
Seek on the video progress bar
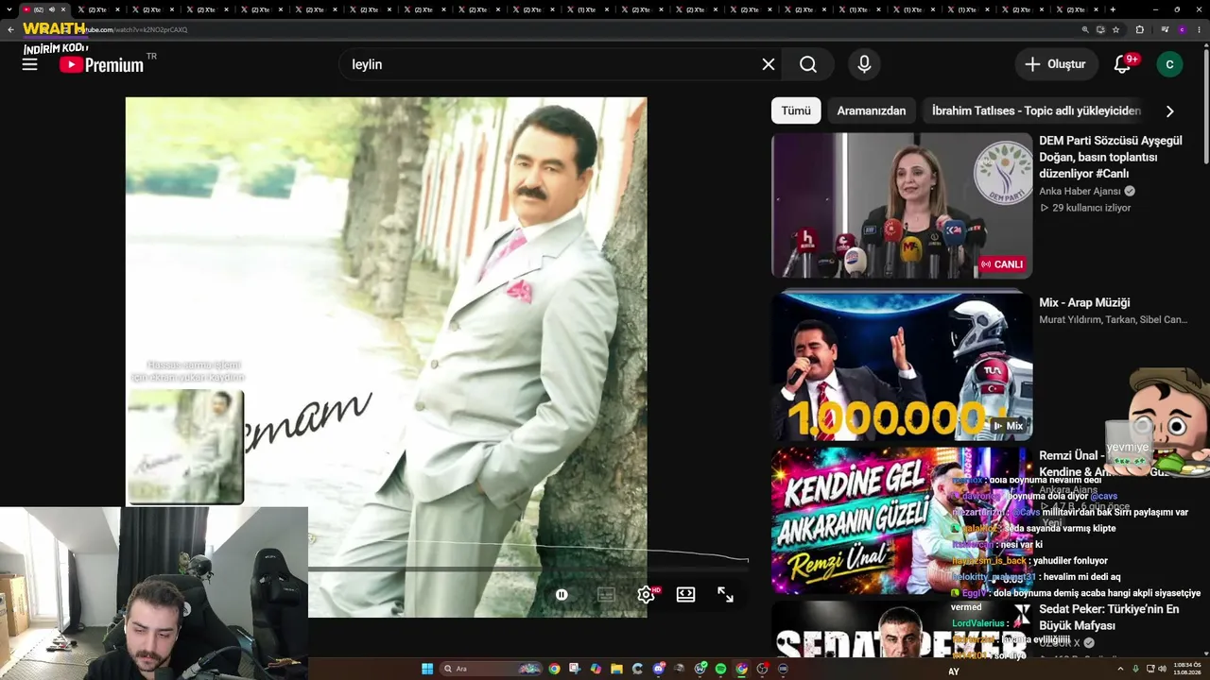(529, 569)
